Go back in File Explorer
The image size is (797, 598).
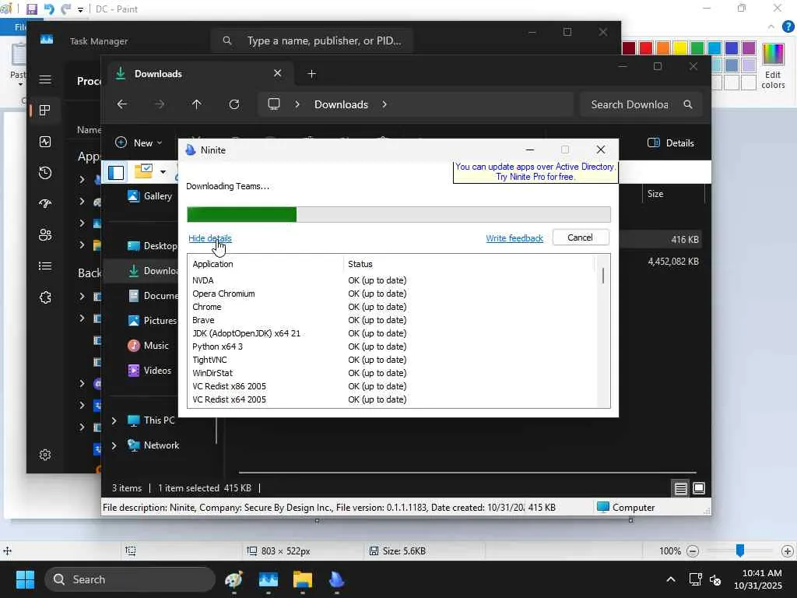tap(122, 104)
